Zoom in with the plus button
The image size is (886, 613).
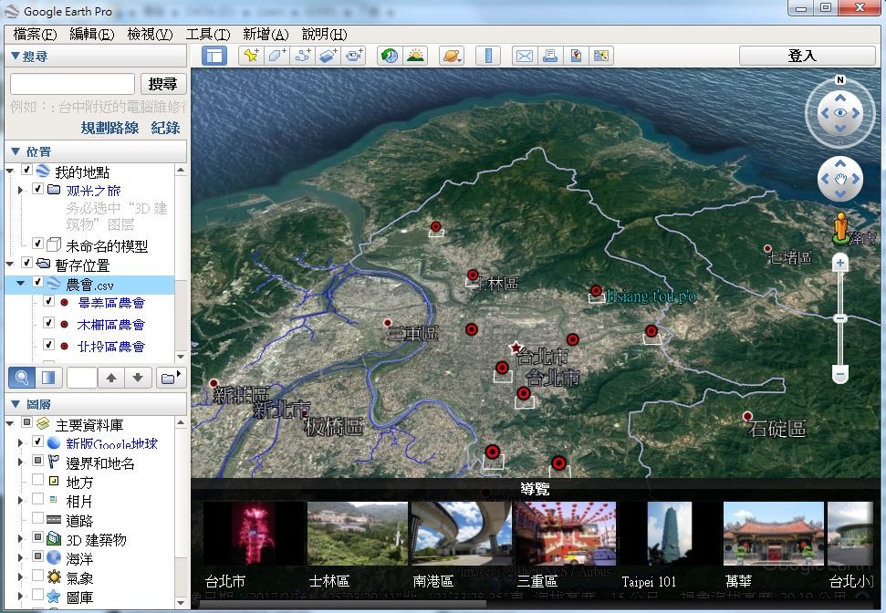(840, 263)
